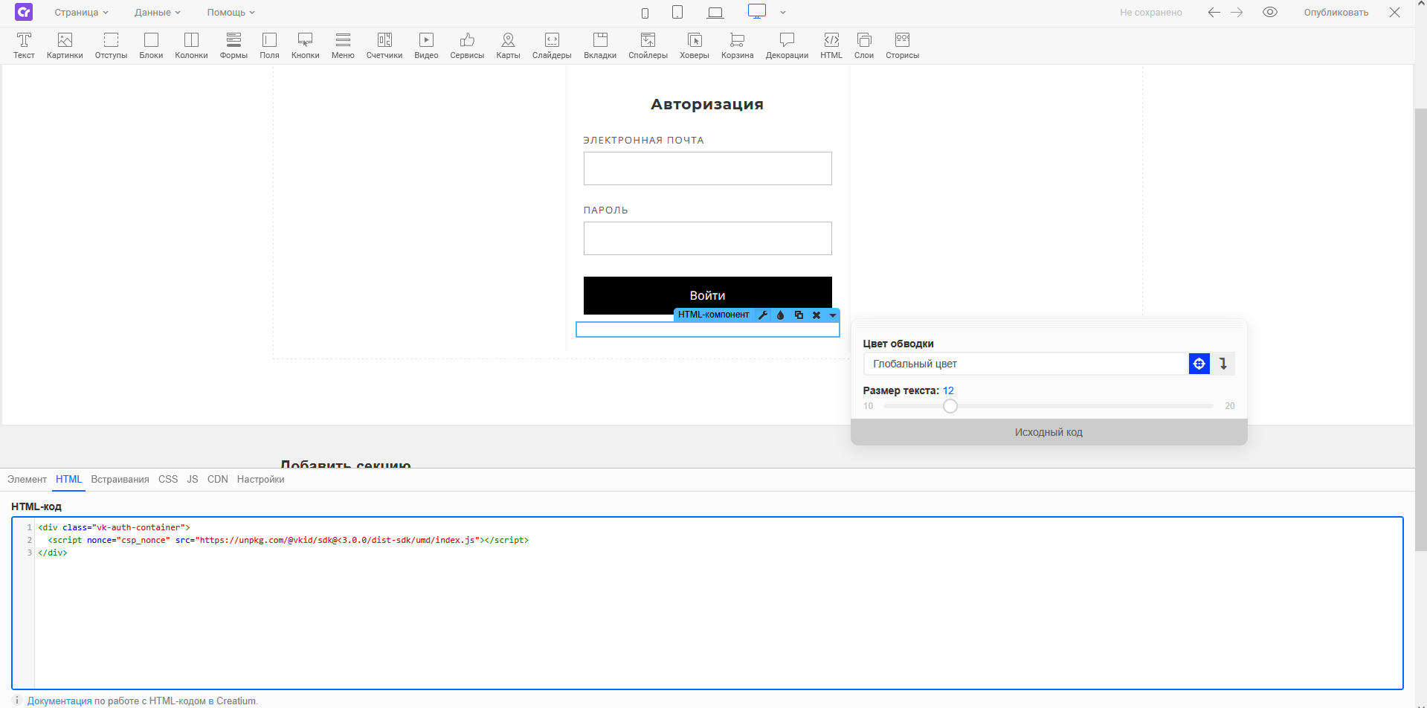Open the Встраивания tab
Screen dimensions: 1427x708
(x=120, y=480)
